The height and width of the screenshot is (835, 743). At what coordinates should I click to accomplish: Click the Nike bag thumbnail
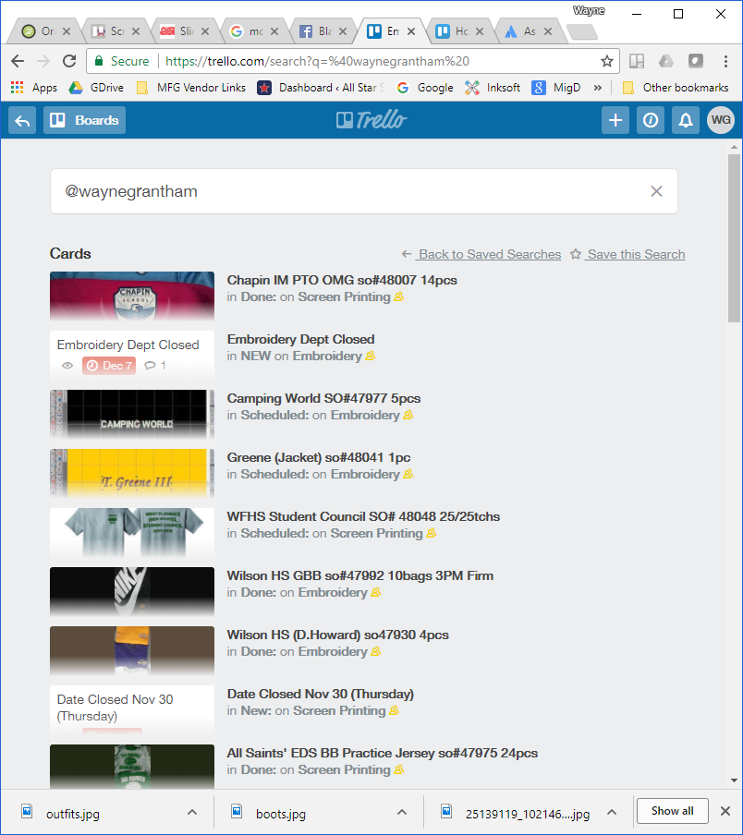pyautogui.click(x=132, y=592)
